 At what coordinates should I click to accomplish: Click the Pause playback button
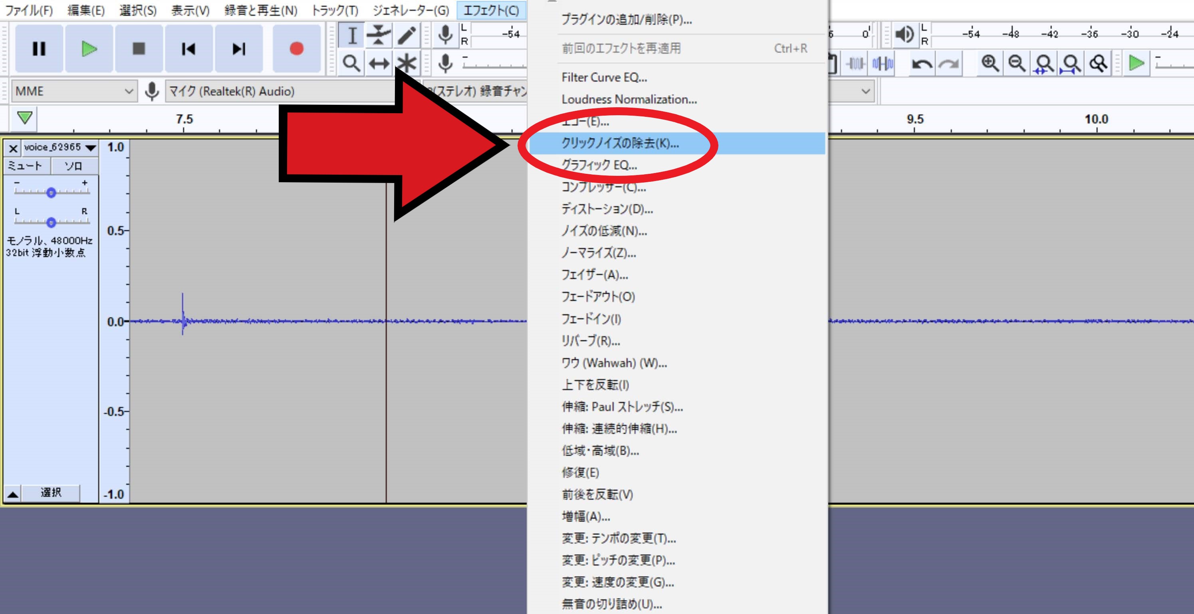click(39, 49)
